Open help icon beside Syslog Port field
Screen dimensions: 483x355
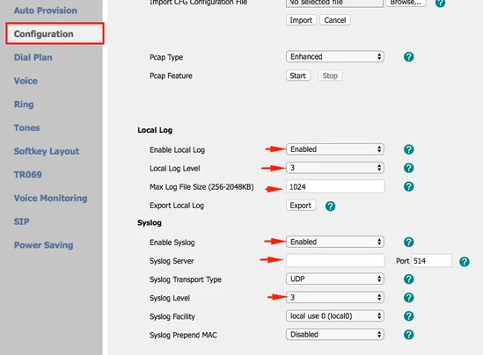(465, 262)
